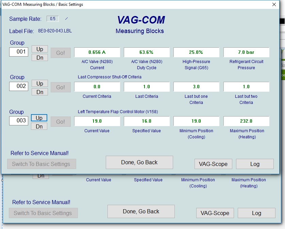
Task: Click label file name 8E0-820-043.LBL
Action: [55, 31]
